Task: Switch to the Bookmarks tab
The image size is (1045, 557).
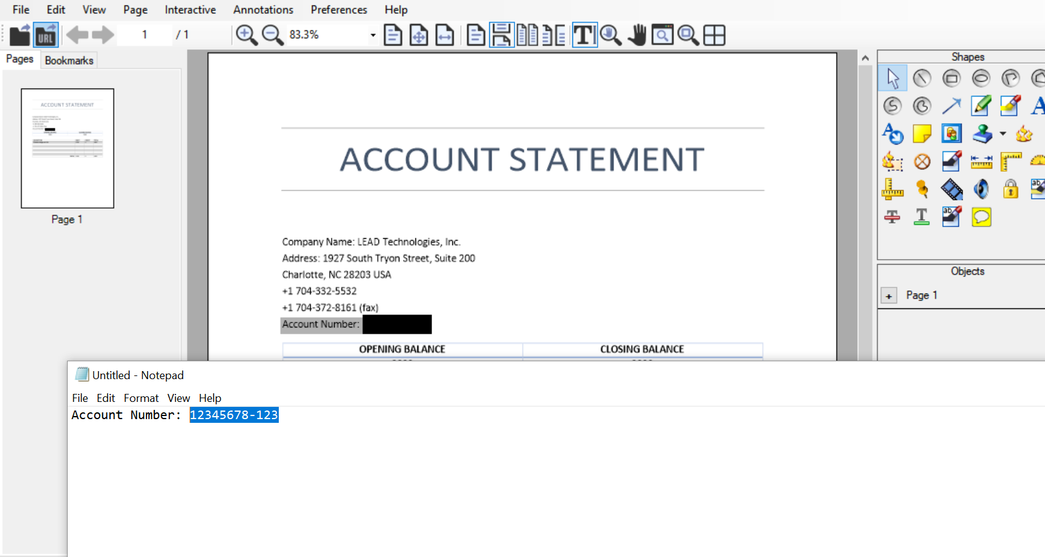Action: click(x=69, y=60)
